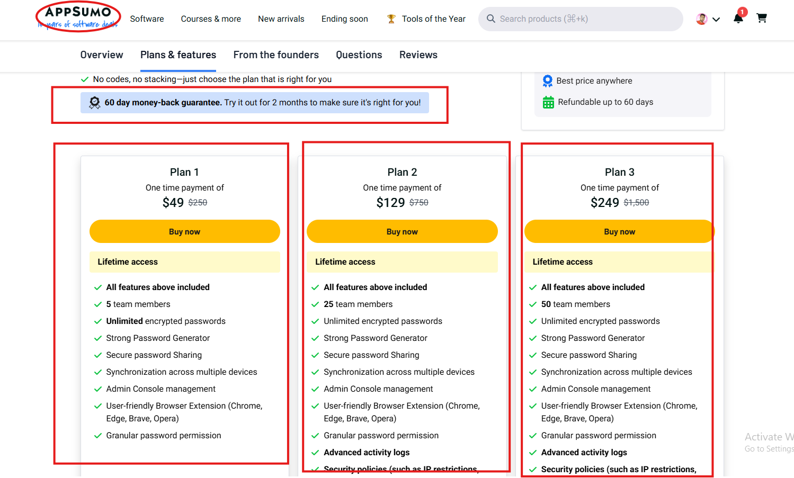Click the trophy icon beside Tools of the Year
The image size is (794, 478).
[391, 19]
